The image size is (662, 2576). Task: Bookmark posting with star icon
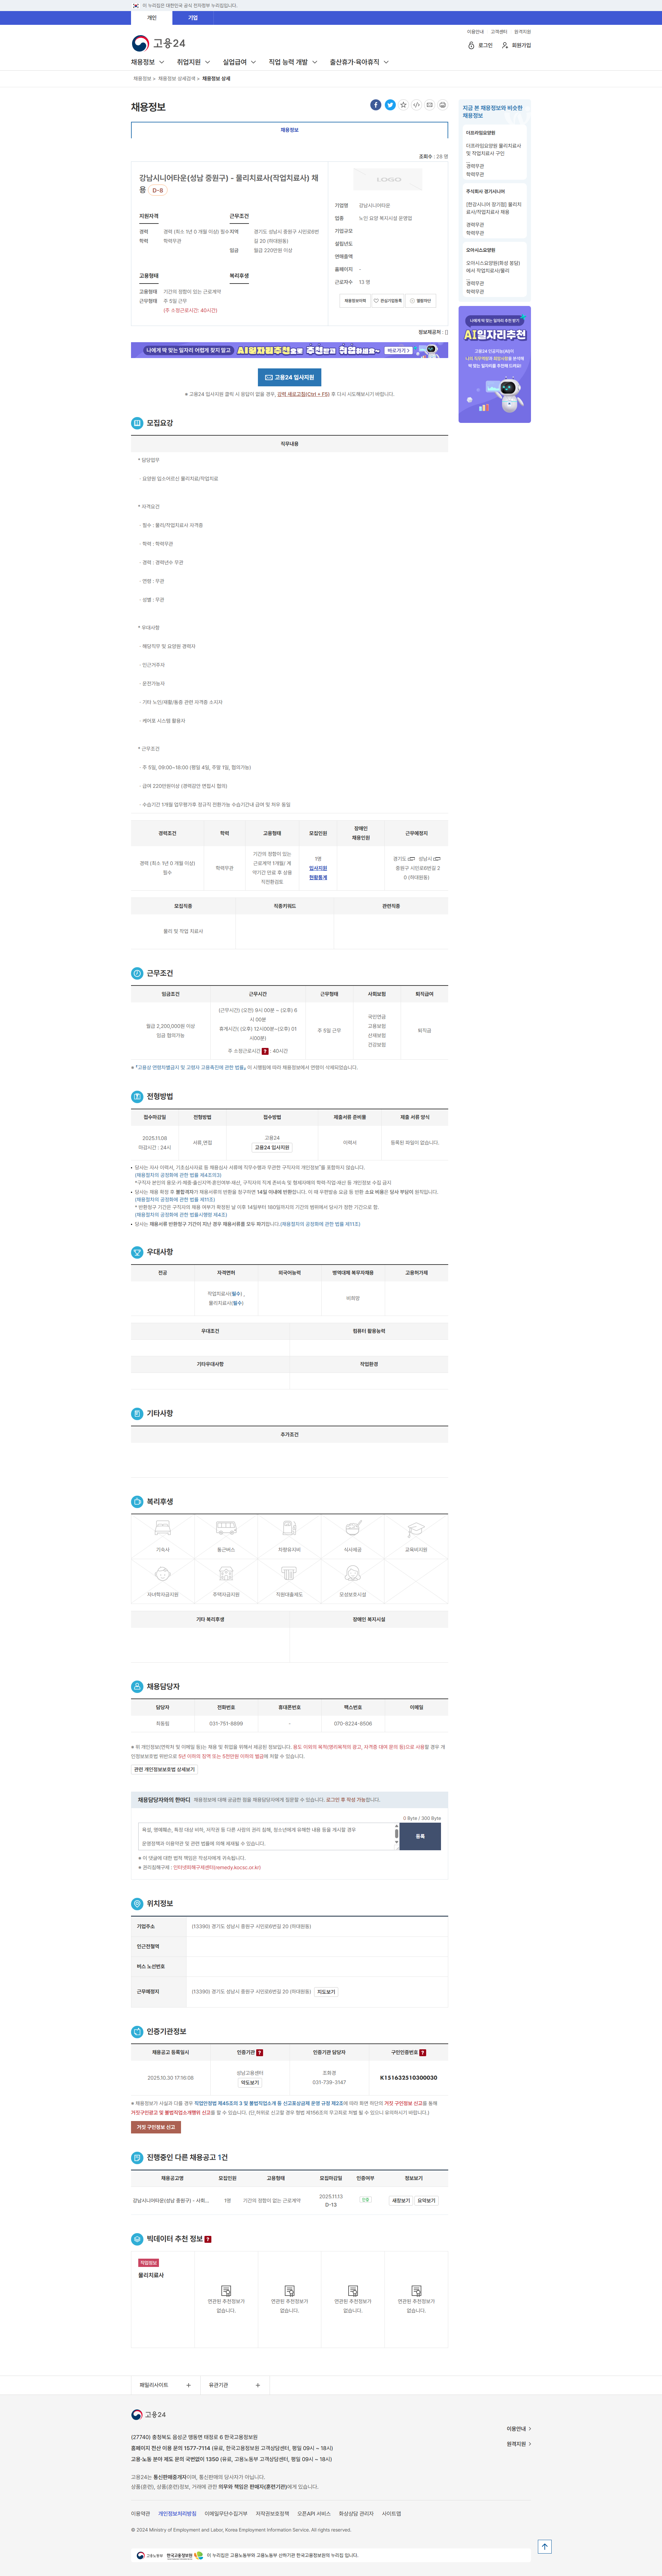tap(403, 105)
